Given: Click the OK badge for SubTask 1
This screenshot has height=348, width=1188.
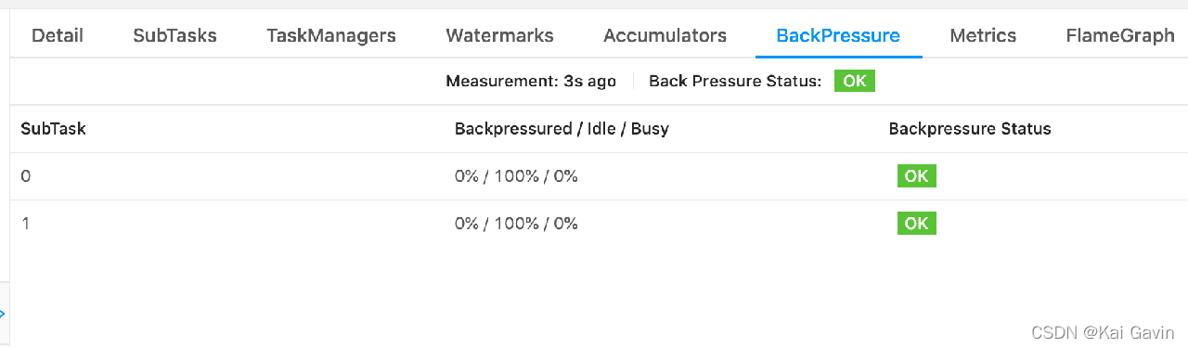Looking at the screenshot, I should [x=916, y=224].
